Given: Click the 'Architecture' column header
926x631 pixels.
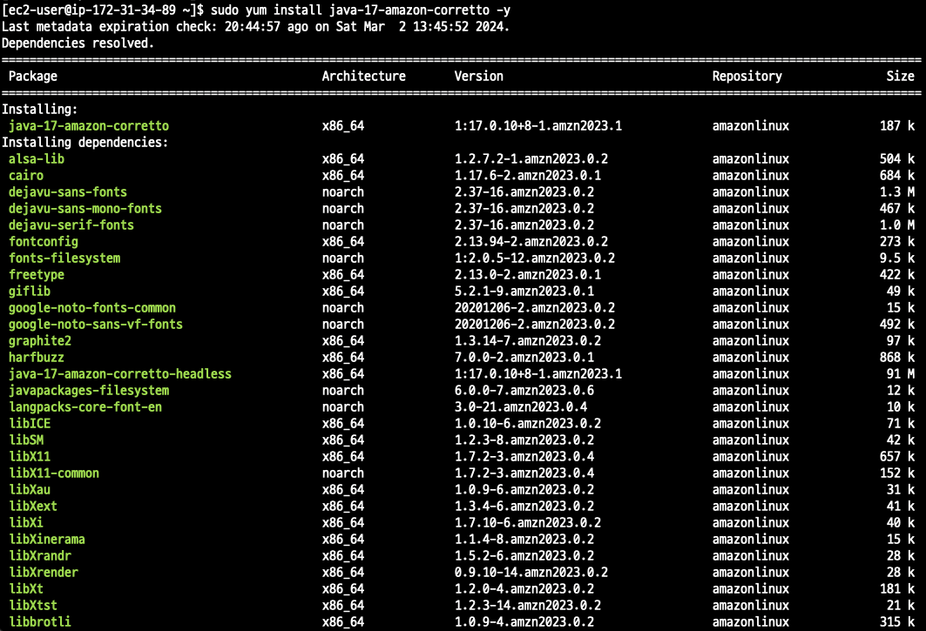Looking at the screenshot, I should [364, 76].
